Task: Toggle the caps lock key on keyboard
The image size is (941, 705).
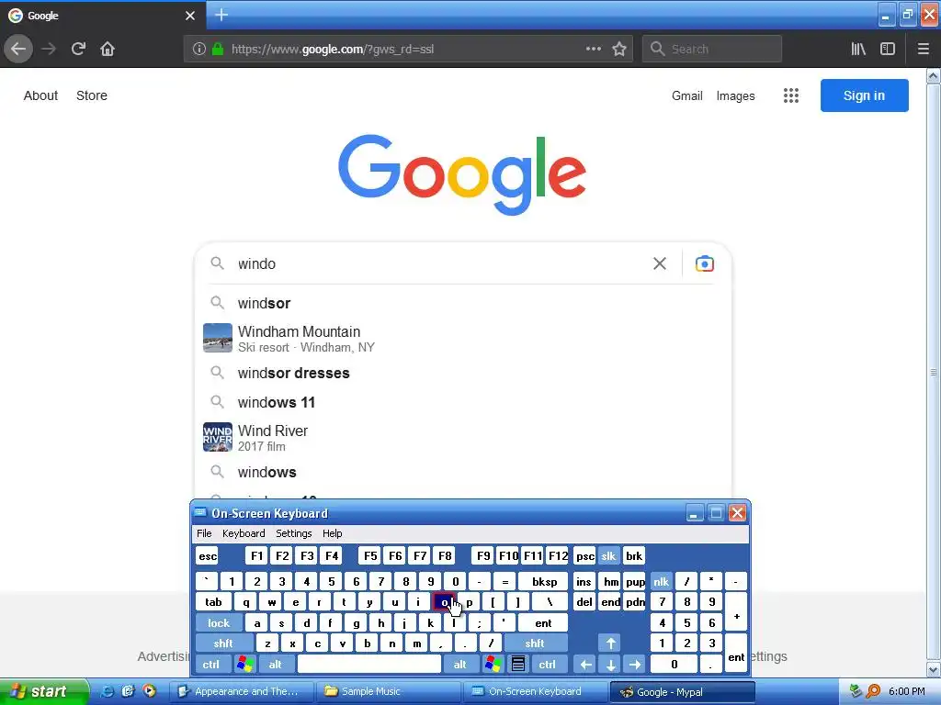Action: [219, 623]
